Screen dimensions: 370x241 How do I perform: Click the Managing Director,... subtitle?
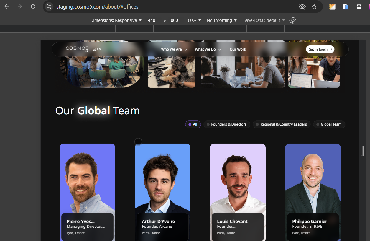(x=86, y=227)
